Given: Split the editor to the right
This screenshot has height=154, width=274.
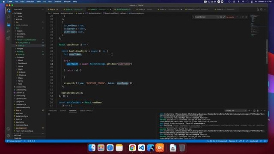Looking at the screenshot, I should pyautogui.click(x=261, y=9).
